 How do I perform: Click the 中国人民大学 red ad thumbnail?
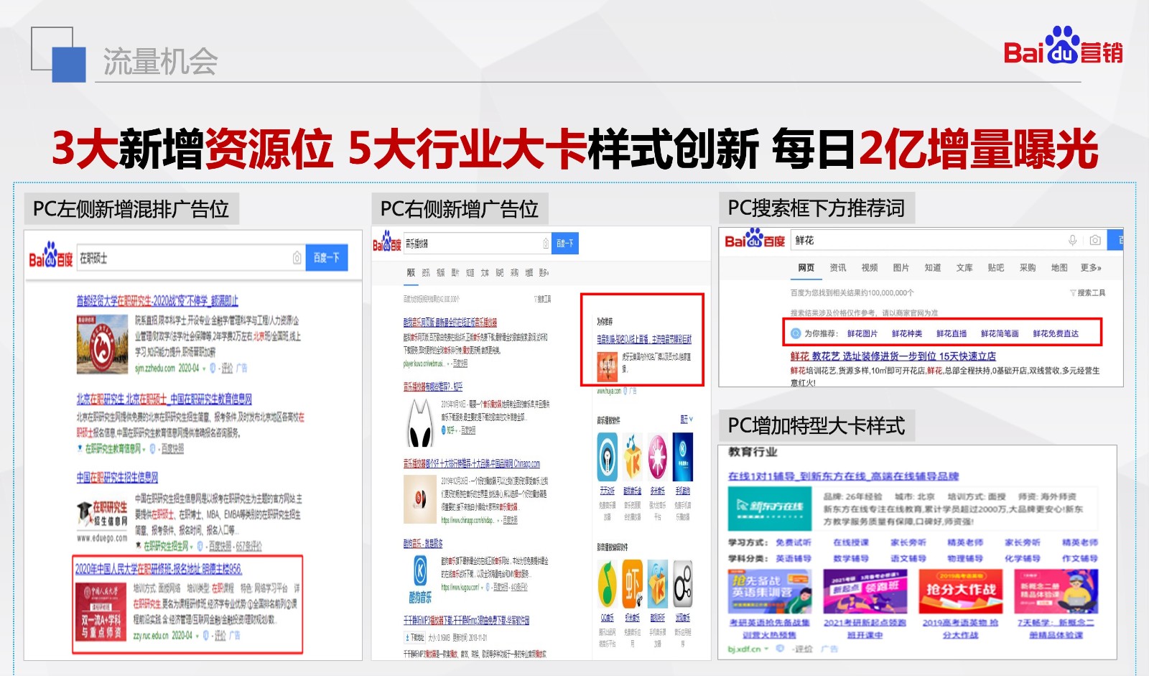point(101,611)
